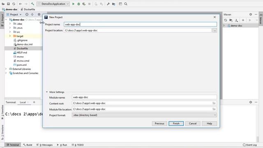Click the Forward navigation arrow

pos(26,4)
